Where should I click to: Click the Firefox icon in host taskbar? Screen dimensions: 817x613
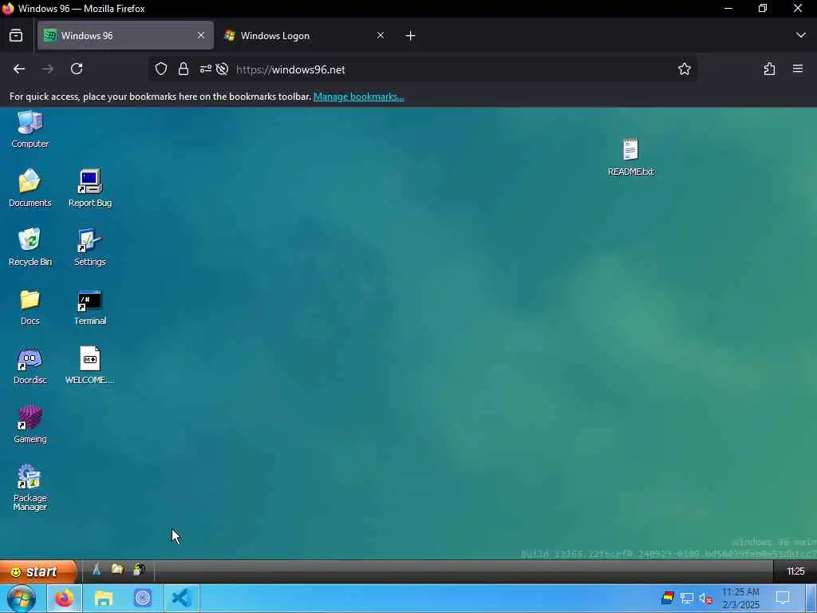tap(65, 599)
